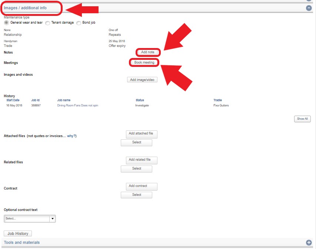Image resolution: width=316 pixels, height=249 pixels.
Task: Click job id 388697 in history
Action: [x=36, y=105]
